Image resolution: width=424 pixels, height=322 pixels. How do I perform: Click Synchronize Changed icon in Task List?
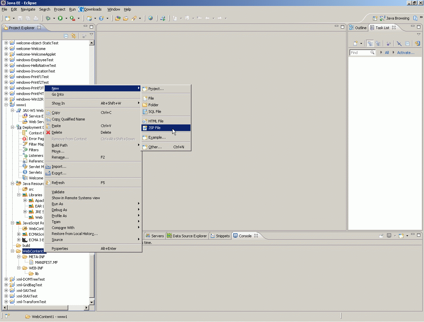[417, 43]
